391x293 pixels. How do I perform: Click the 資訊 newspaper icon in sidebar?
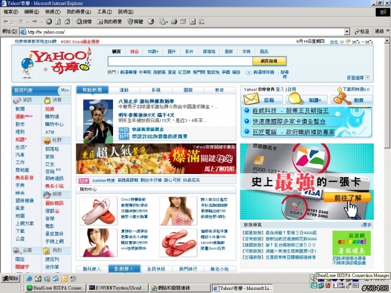tap(17, 100)
